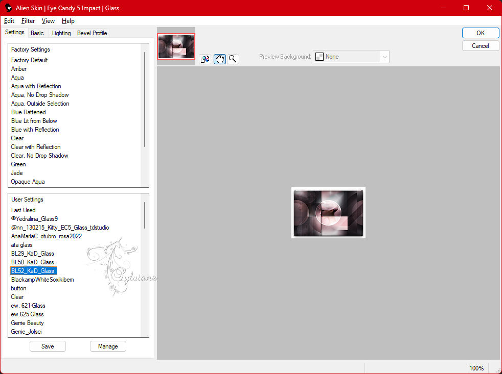Click the Save settings button

[48, 346]
